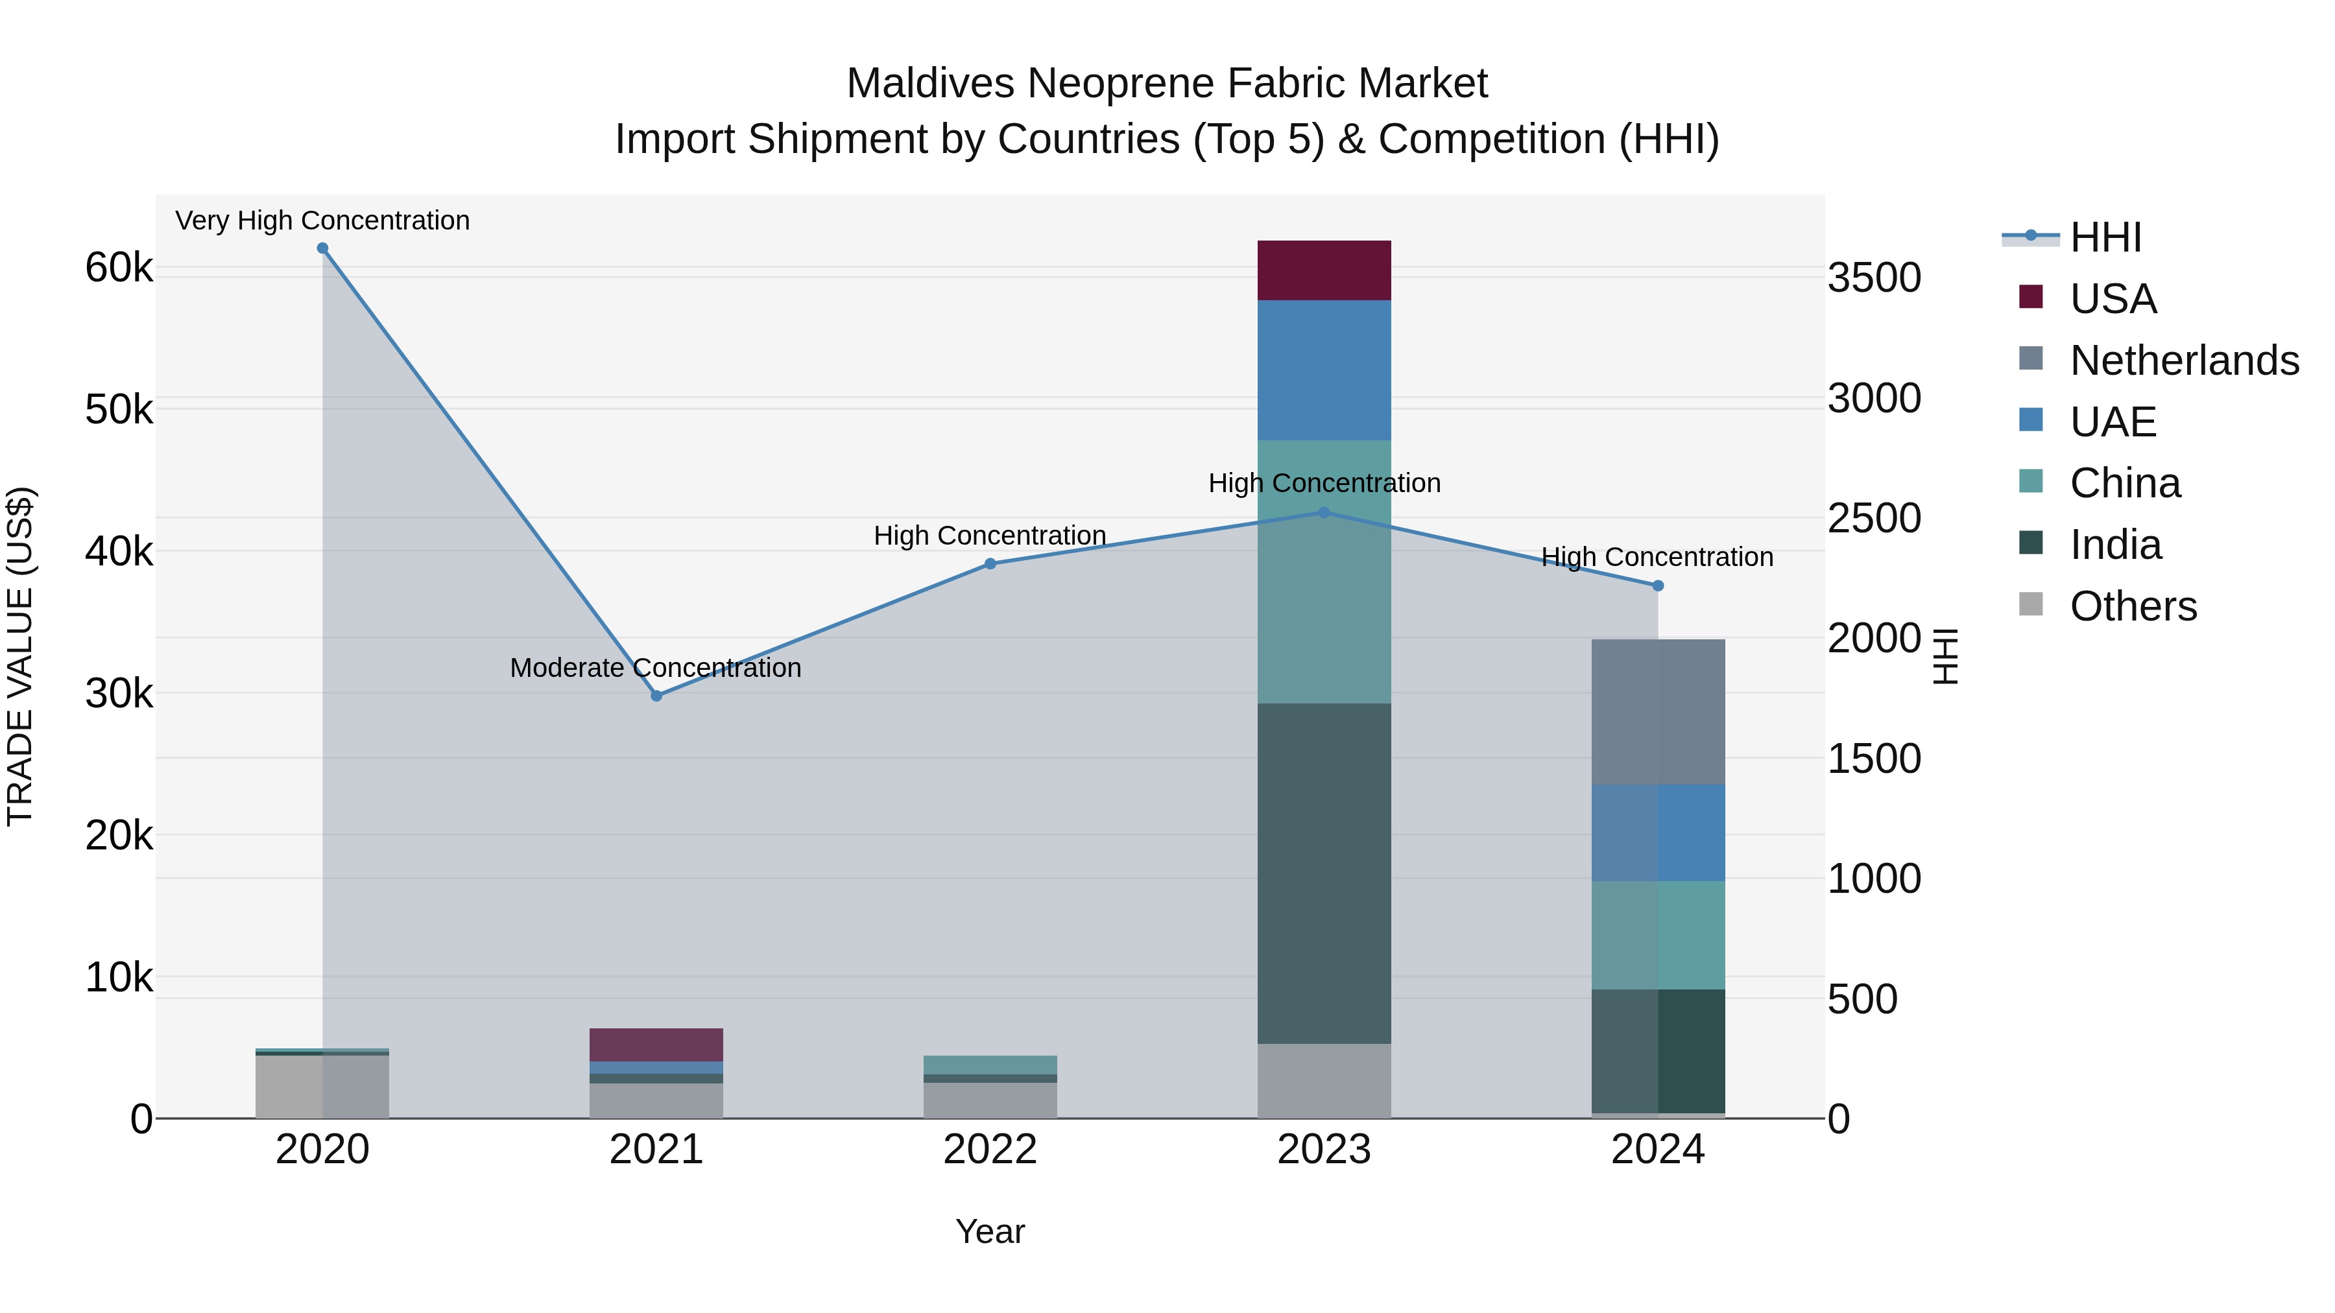
Task: Click the China segment of the 2023 bar
Action: tap(1323, 572)
